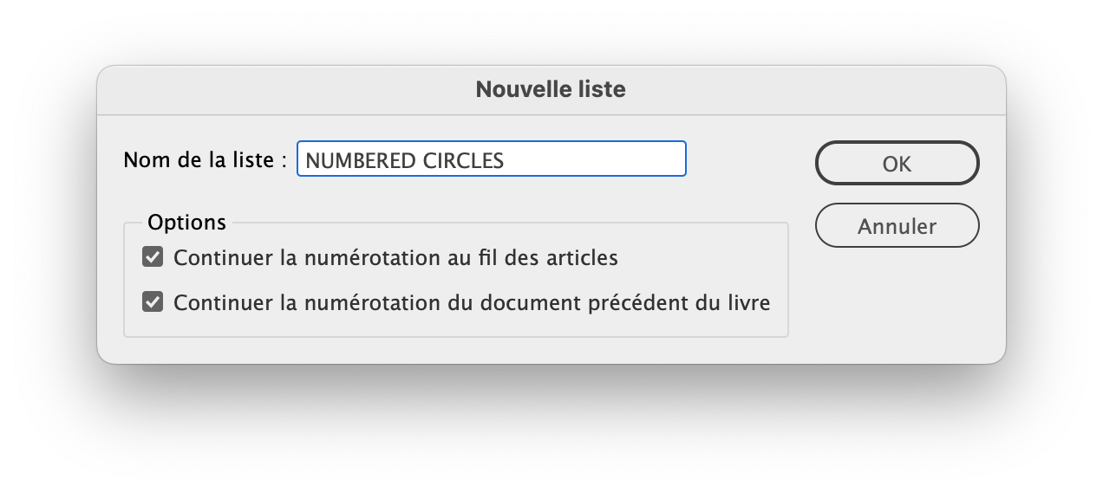The height and width of the screenshot is (492, 1103).
Task: Click 'Continuer la numérotation du document précédent' label
Action: (472, 303)
